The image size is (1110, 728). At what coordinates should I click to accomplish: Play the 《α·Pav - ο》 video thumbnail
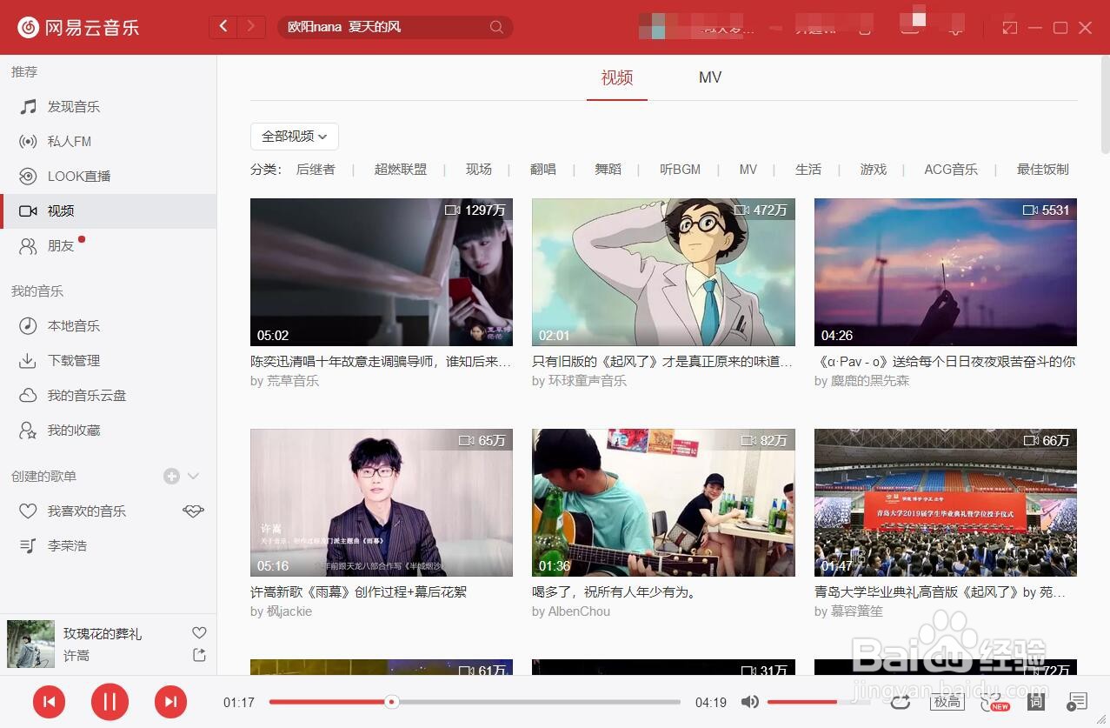click(946, 272)
